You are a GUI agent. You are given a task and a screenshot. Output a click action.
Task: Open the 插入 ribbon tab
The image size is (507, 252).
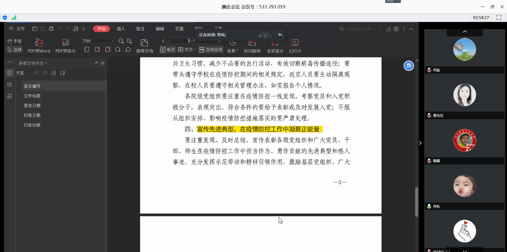coord(121,29)
